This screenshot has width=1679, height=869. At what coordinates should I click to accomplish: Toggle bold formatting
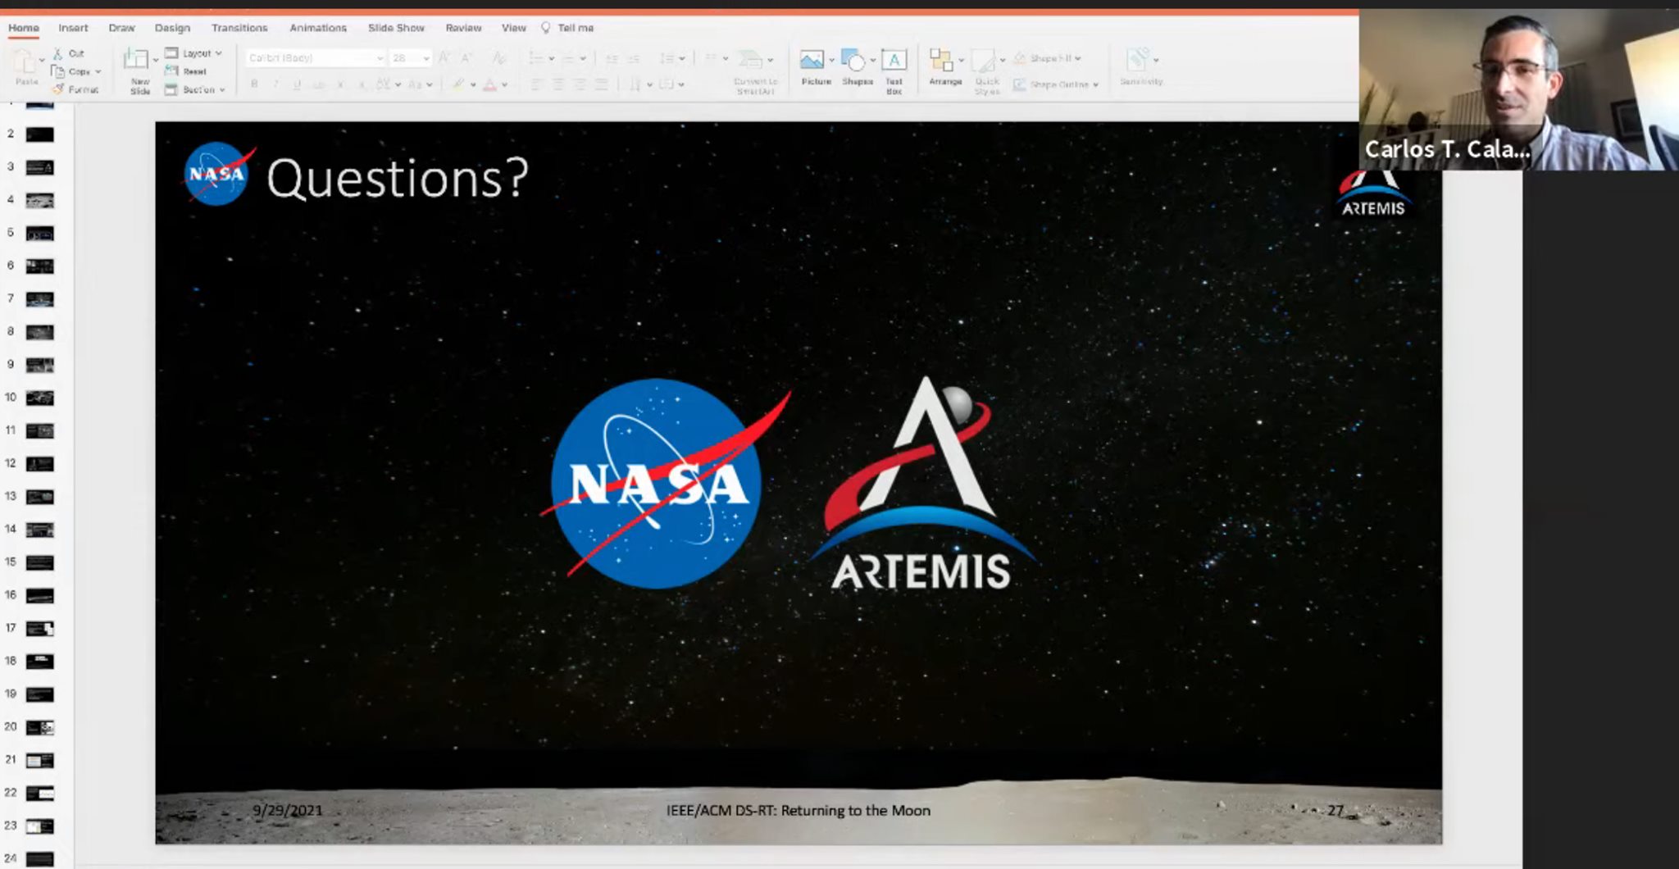click(x=255, y=84)
